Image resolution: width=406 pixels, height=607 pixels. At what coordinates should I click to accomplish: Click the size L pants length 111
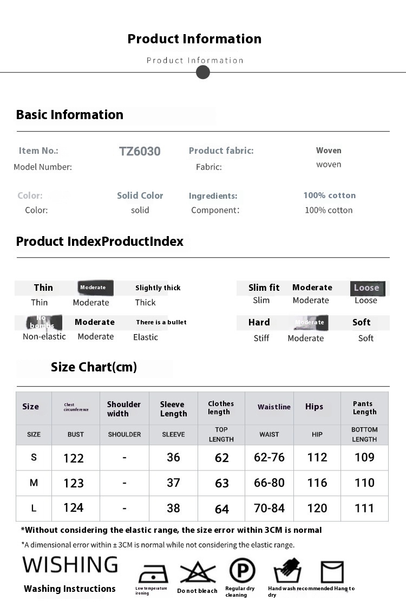click(364, 508)
